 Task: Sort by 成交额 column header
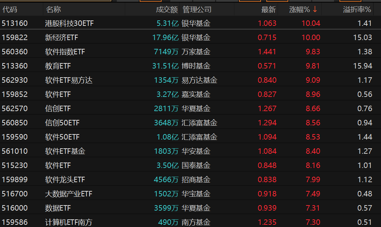167,9
